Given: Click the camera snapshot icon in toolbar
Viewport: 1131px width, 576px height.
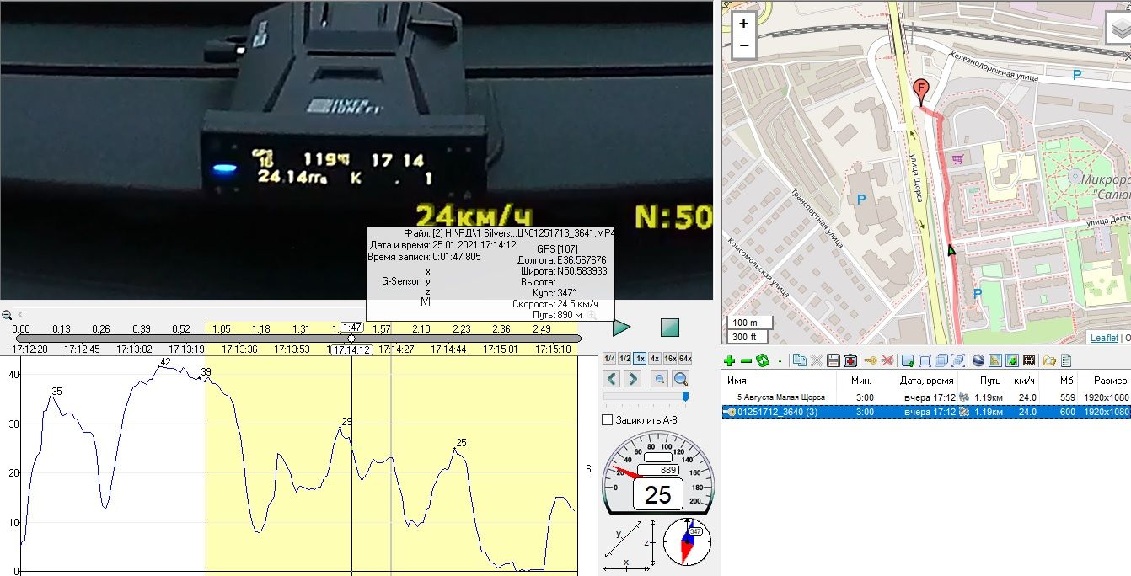Looking at the screenshot, I should (850, 360).
